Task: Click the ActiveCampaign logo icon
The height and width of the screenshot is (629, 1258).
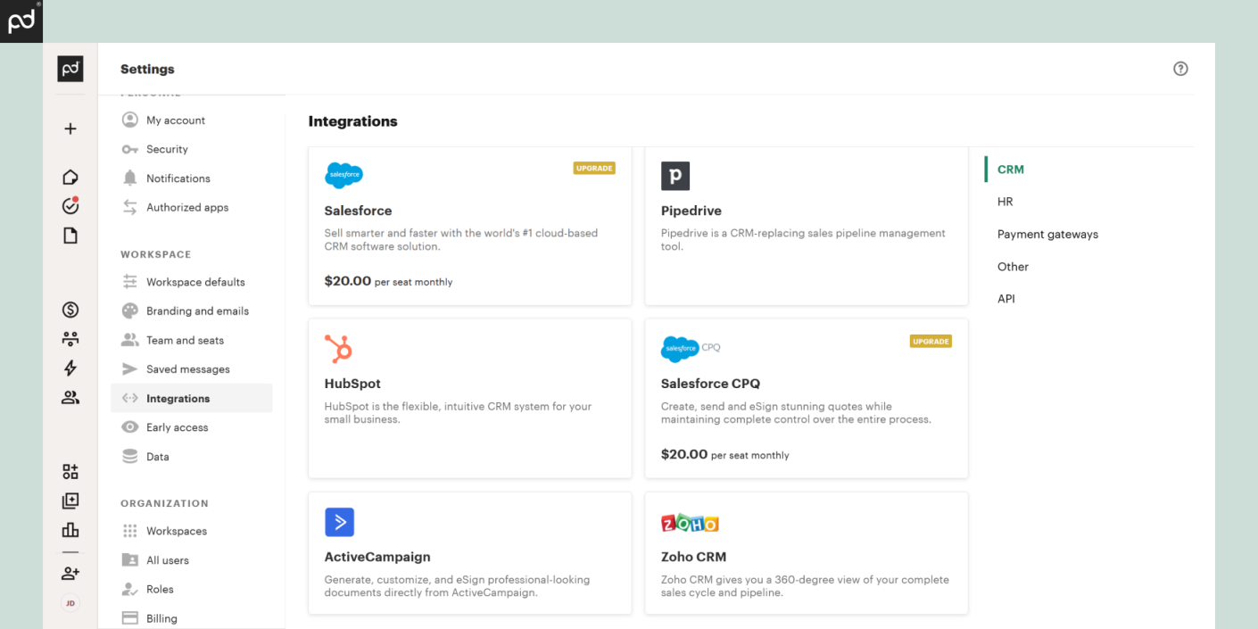Action: pos(339,522)
